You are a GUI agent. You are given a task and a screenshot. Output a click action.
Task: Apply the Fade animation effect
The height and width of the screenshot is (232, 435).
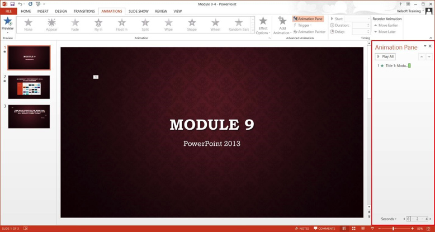(75, 25)
